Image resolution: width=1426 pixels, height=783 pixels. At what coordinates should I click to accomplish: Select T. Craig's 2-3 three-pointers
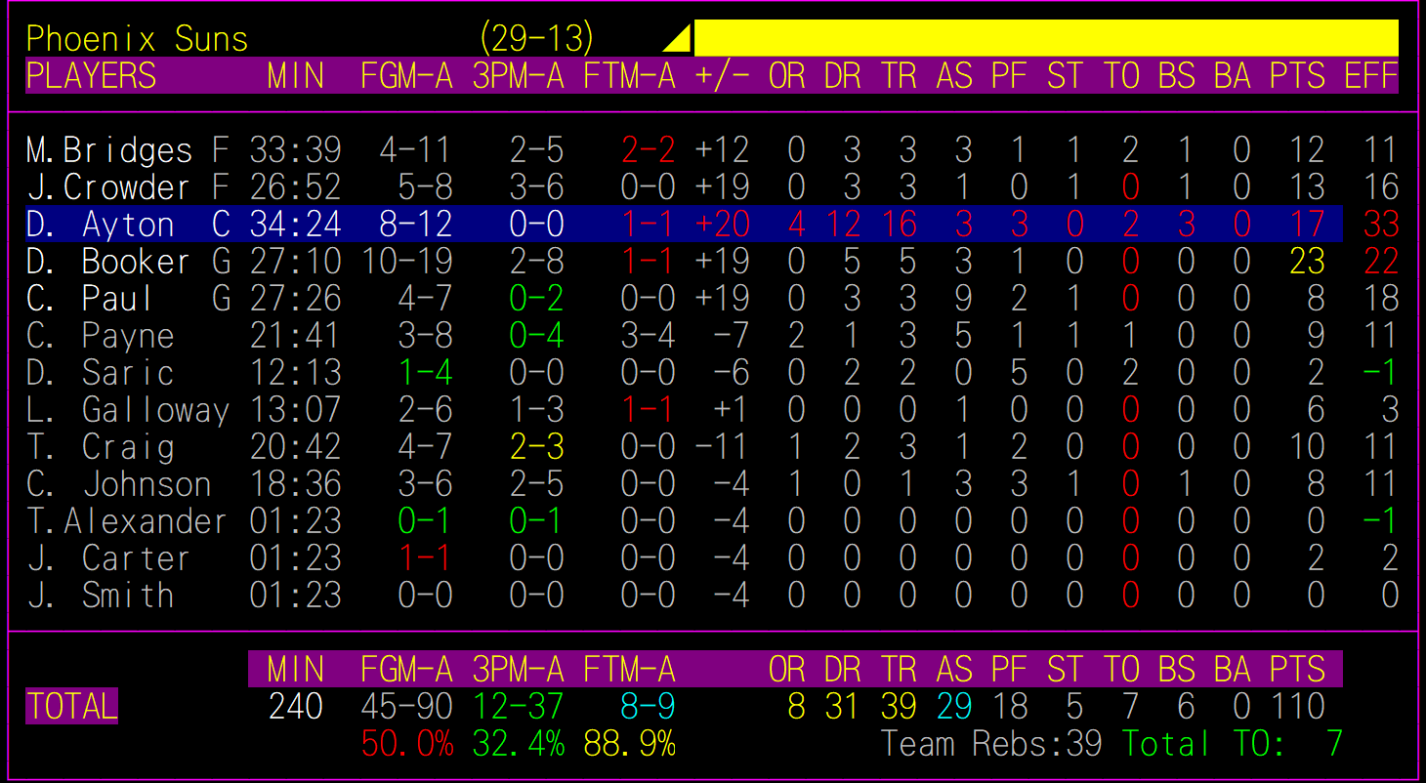pyautogui.click(x=537, y=447)
